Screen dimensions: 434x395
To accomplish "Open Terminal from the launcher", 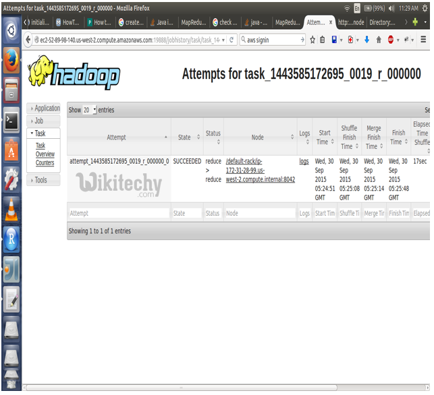I will (11, 121).
